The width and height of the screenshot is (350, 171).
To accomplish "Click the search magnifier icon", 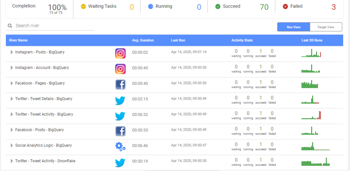I will (x=10, y=26).
